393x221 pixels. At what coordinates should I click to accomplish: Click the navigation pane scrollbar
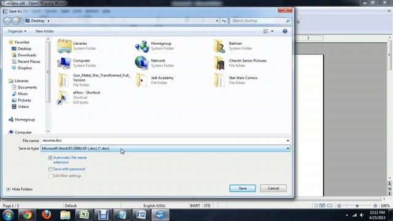point(48,72)
